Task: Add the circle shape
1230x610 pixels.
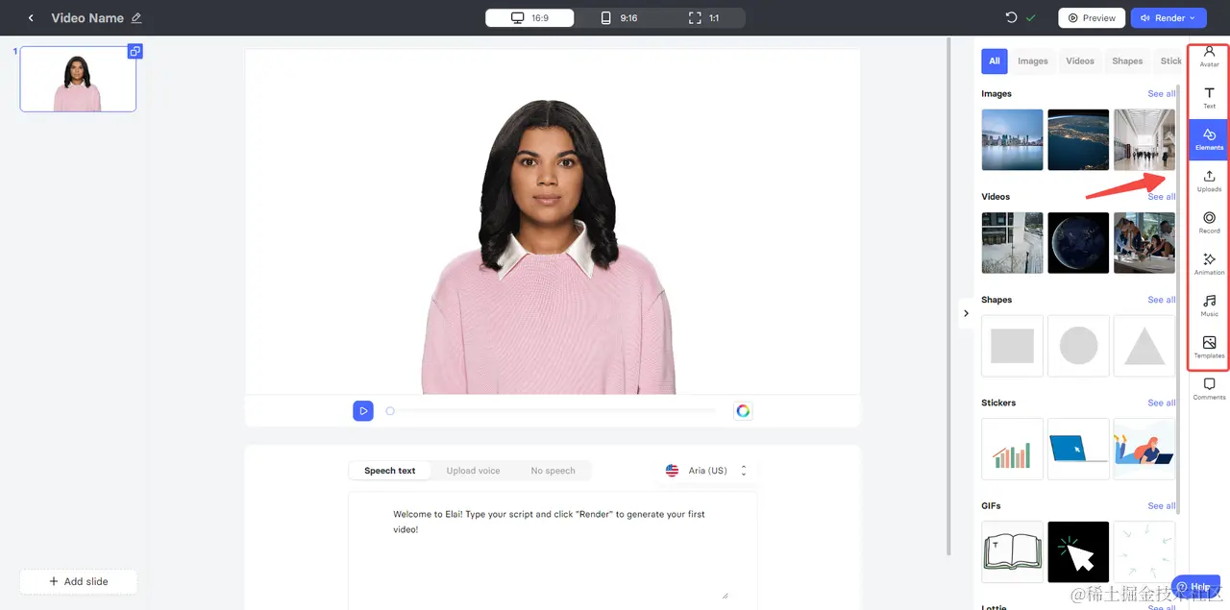Action: pos(1078,346)
